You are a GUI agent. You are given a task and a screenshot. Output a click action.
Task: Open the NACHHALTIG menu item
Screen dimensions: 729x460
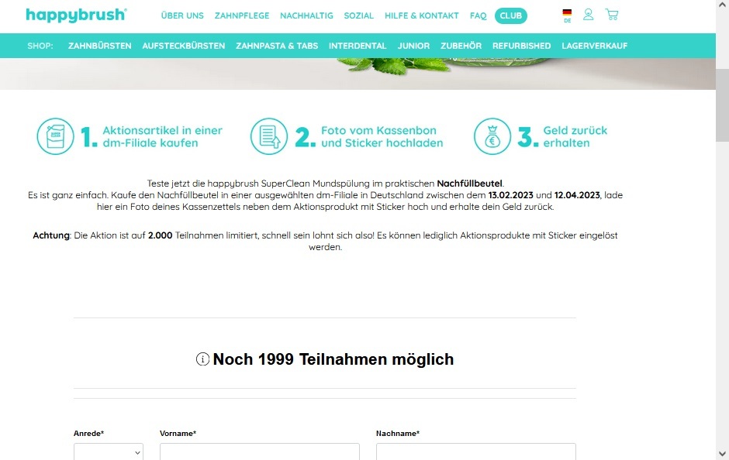pos(306,15)
